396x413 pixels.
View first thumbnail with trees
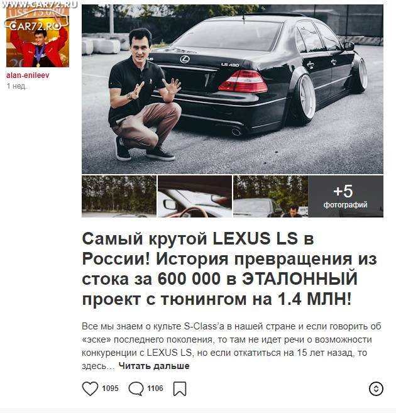point(119,197)
